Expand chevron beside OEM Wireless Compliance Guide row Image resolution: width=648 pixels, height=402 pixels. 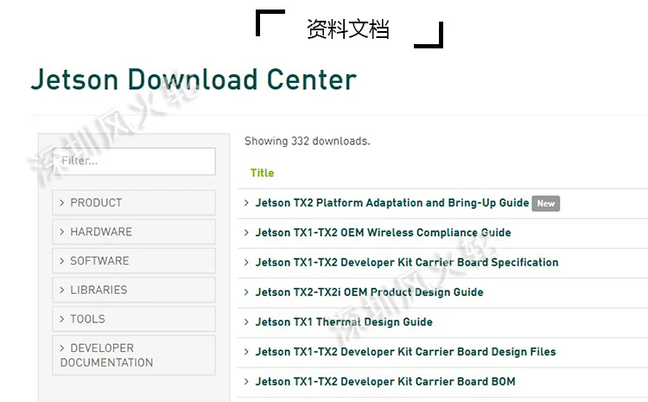(246, 233)
